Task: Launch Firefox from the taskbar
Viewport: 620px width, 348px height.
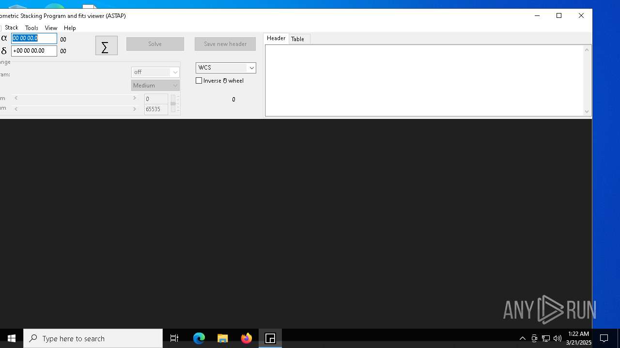Action: [247, 338]
